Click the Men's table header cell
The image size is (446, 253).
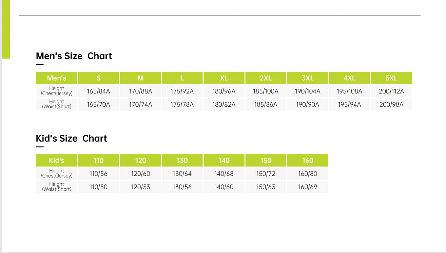click(x=57, y=78)
